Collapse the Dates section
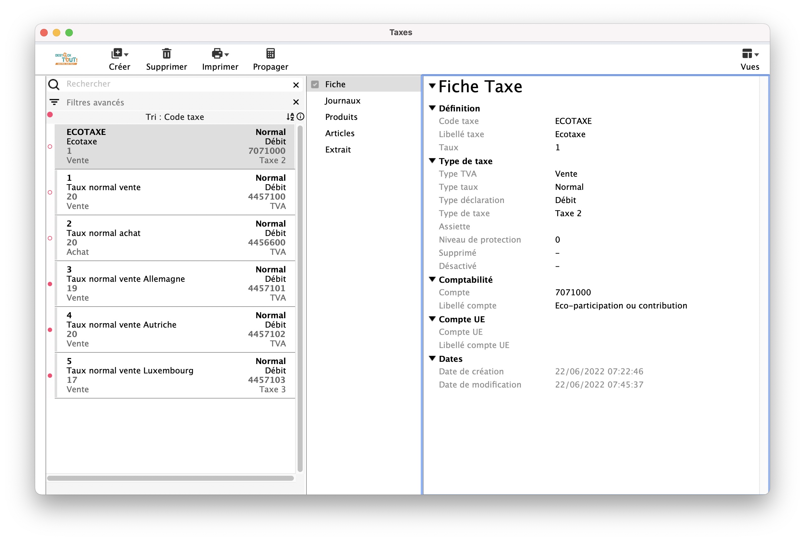805x541 pixels. click(x=432, y=359)
